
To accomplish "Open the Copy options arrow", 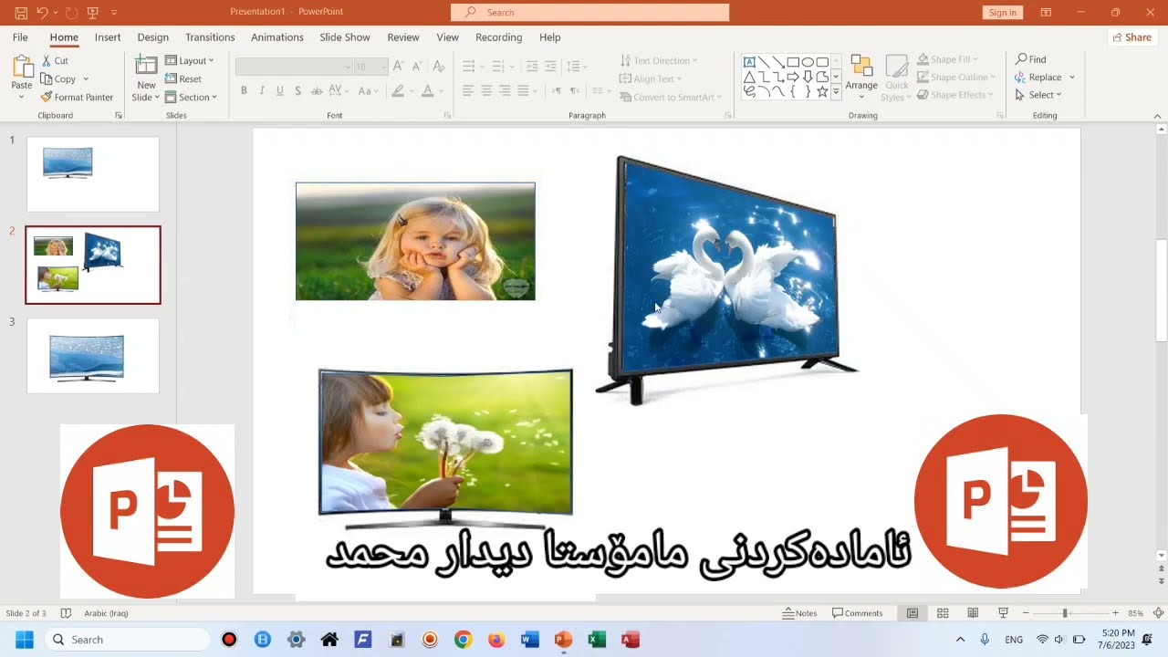I will click(x=86, y=78).
